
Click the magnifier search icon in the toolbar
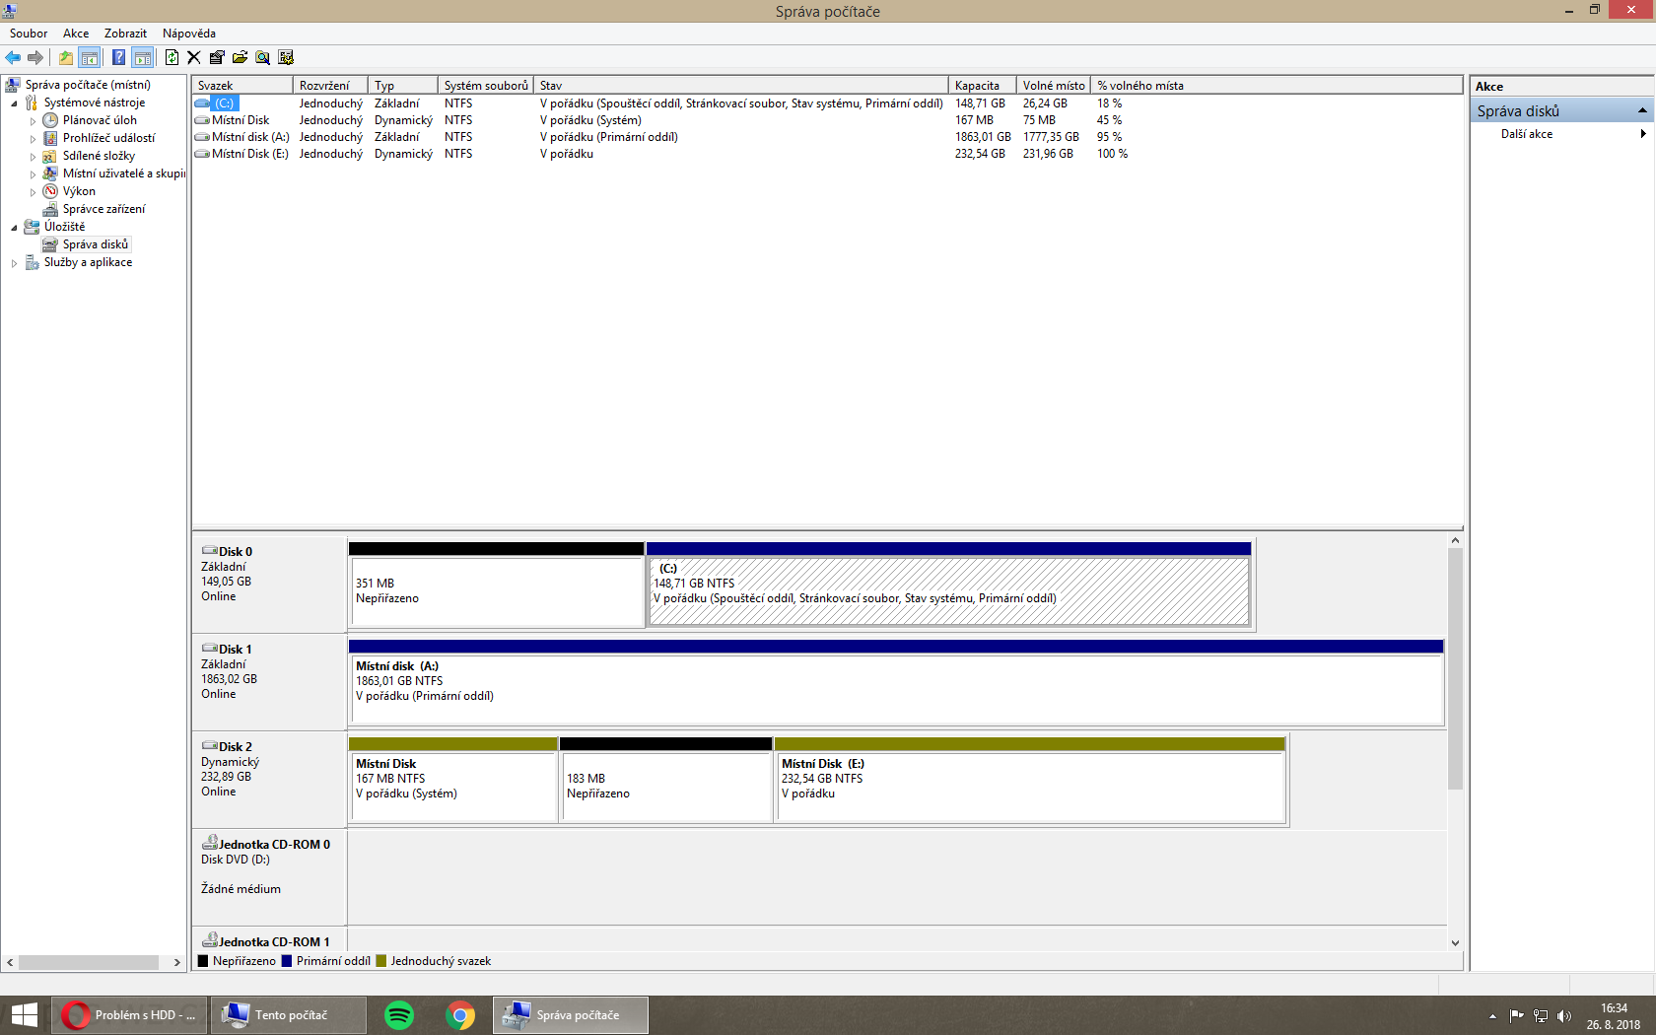point(263,57)
